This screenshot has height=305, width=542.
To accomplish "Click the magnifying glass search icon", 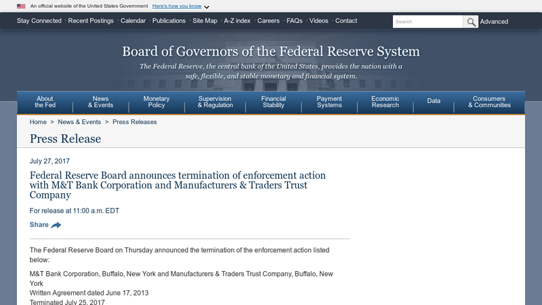I will (x=470, y=22).
